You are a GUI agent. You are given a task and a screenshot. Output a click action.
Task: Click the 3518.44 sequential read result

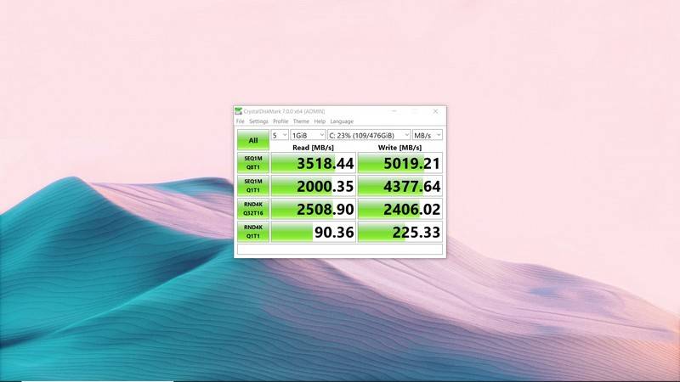[313, 163]
